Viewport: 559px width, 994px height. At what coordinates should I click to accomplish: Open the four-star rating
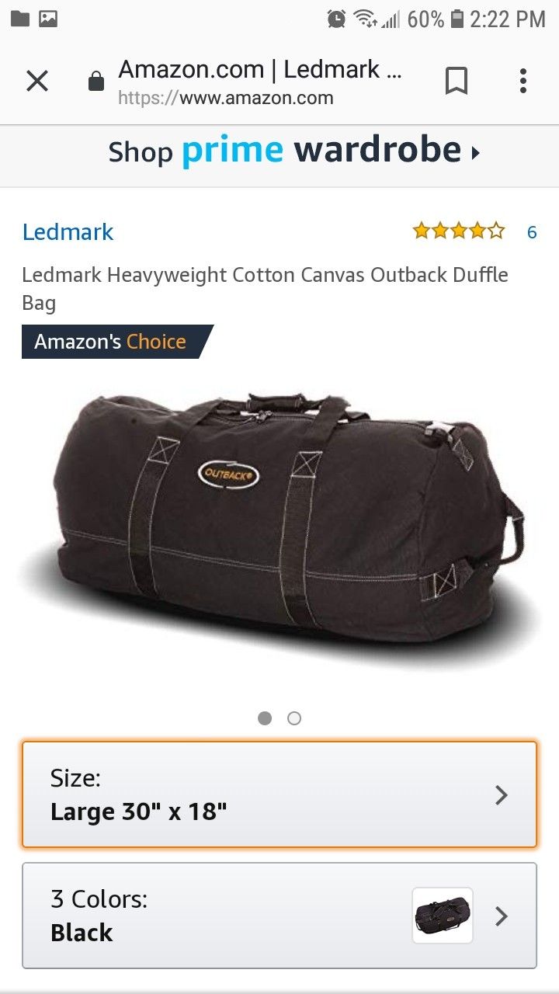(459, 231)
